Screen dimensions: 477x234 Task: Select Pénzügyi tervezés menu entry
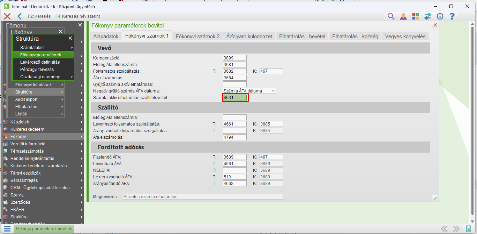(43, 69)
